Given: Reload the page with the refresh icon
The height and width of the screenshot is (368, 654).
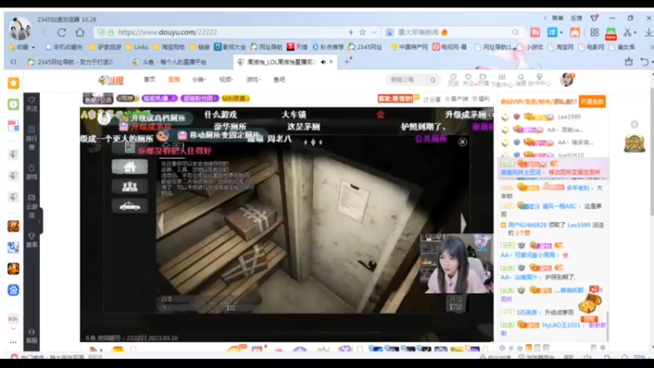Looking at the screenshot, I should pyautogui.click(x=62, y=33).
